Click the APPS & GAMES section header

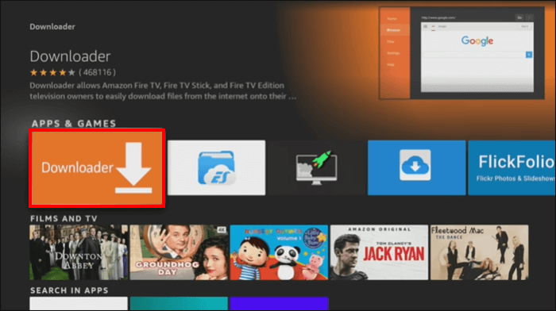click(x=74, y=123)
